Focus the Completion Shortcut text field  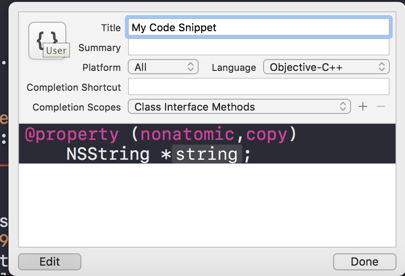coord(258,87)
